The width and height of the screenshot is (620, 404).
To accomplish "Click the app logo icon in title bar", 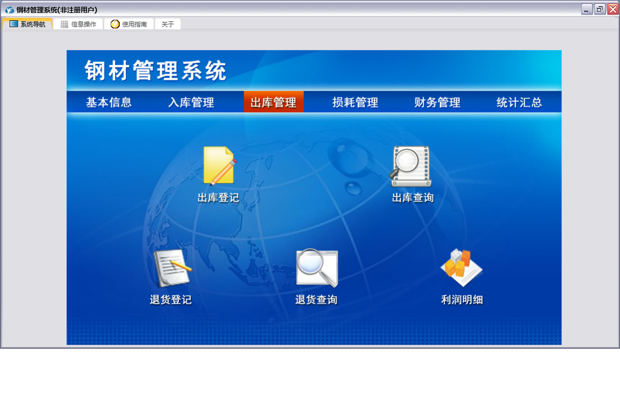I will [x=10, y=10].
